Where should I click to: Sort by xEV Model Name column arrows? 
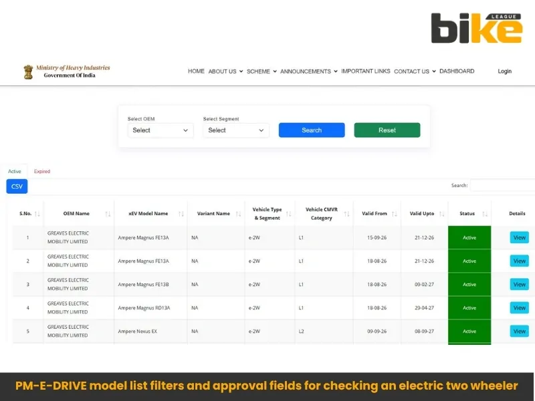tap(181, 214)
